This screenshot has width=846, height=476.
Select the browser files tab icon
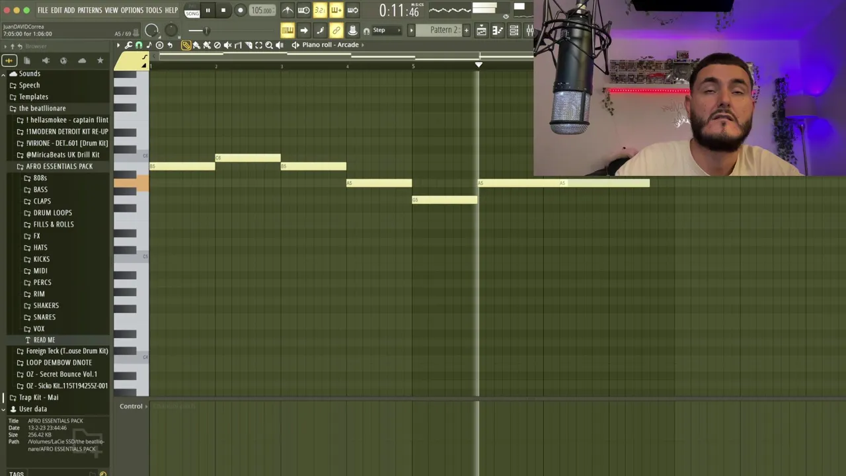click(27, 61)
